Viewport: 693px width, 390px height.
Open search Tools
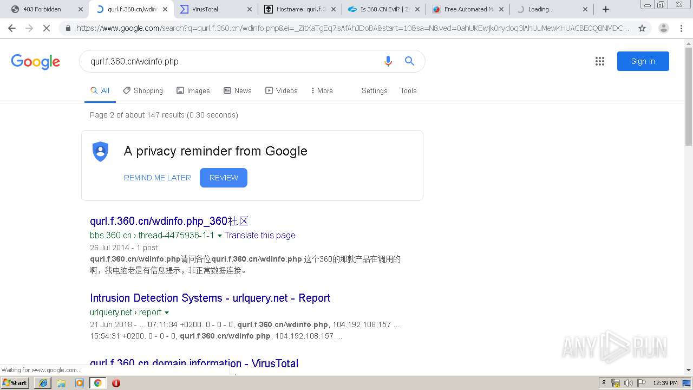409,90
